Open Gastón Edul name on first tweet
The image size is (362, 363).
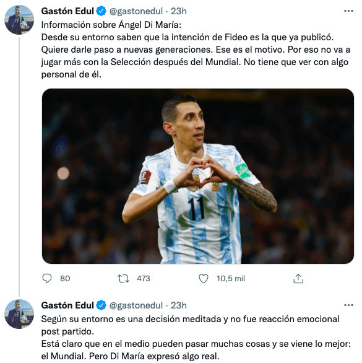[67, 11]
